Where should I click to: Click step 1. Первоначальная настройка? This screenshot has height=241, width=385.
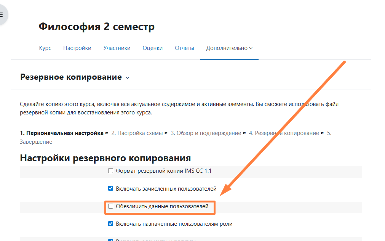tap(61, 133)
